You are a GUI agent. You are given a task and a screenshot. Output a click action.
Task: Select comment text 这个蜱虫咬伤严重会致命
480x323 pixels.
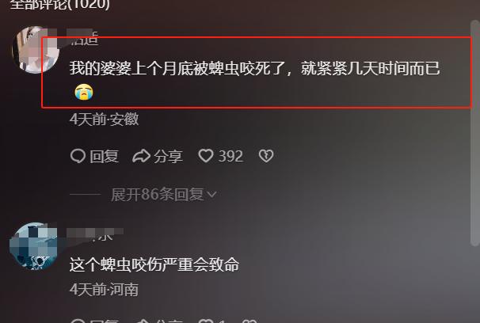[154, 264]
